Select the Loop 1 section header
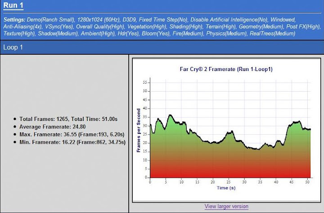The height and width of the screenshot is (213, 324). coord(13,47)
